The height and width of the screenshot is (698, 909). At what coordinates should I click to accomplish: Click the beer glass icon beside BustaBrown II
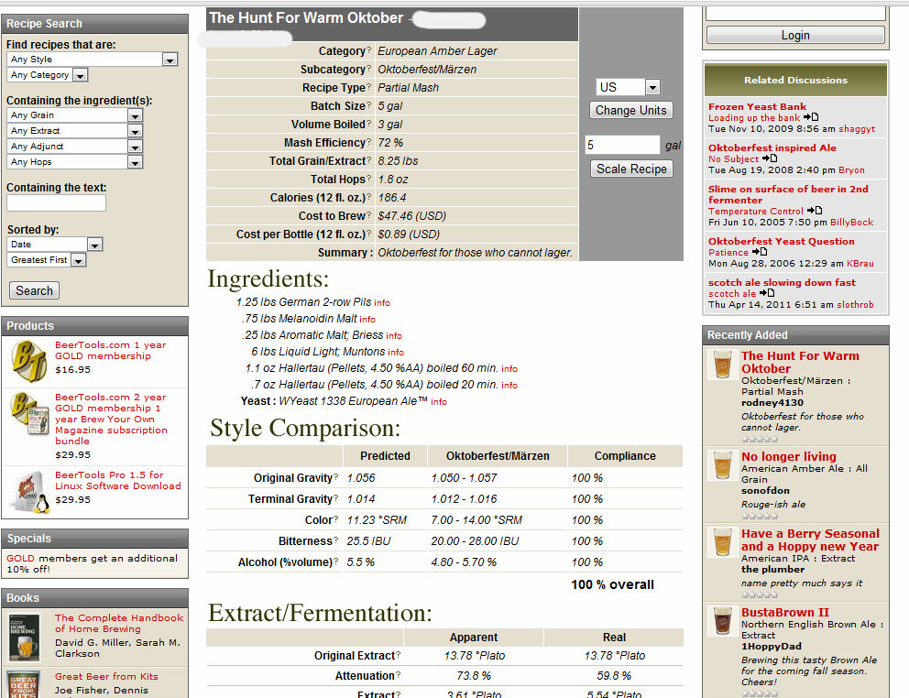(x=722, y=621)
